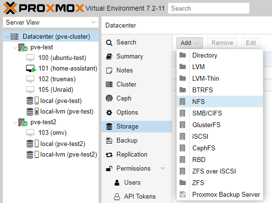Click the monitor icon of VM 100 ubuntu-test
The height and width of the screenshot is (203, 272).
click(30, 58)
